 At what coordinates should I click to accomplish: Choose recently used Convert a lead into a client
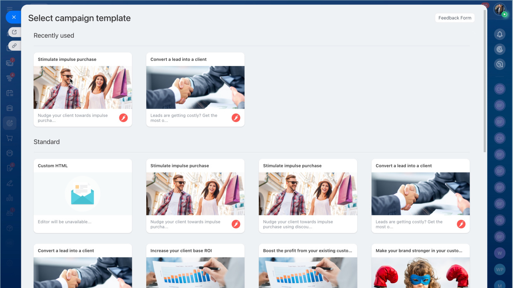point(195,89)
